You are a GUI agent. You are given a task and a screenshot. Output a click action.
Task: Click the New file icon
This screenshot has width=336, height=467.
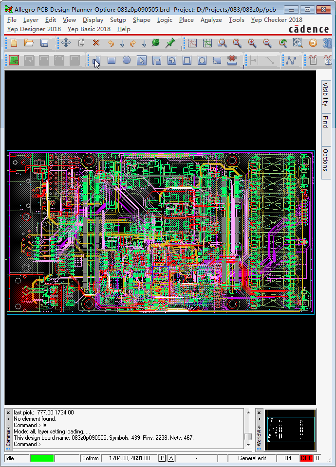tap(14, 43)
